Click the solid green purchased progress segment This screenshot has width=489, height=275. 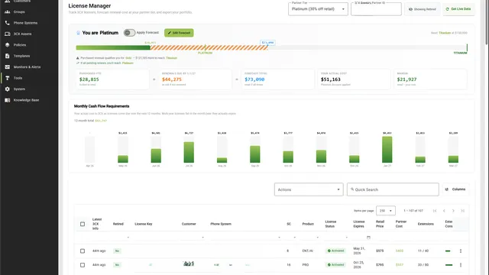tap(113, 47)
